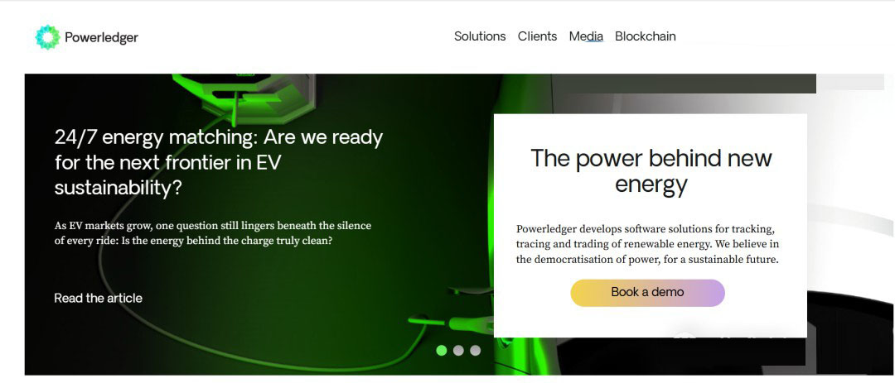
Task: Click the 'As EV markets grow' subtext
Action: 213,233
